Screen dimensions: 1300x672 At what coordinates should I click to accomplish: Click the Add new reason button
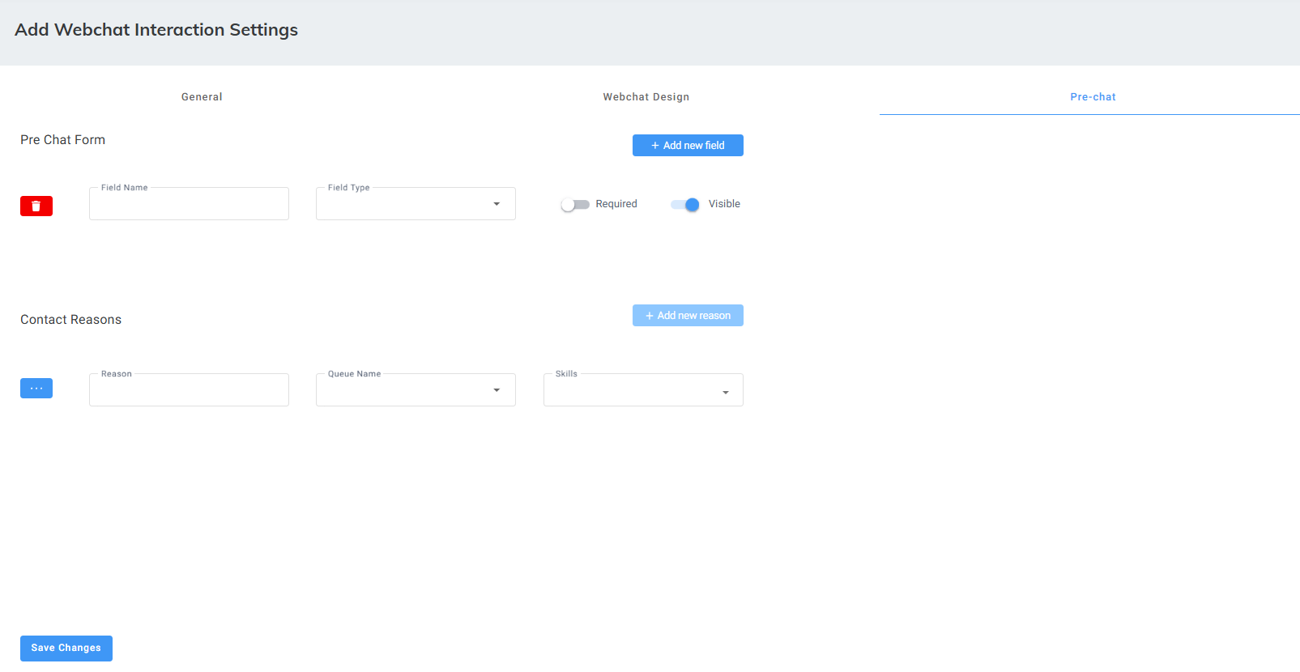coord(688,316)
